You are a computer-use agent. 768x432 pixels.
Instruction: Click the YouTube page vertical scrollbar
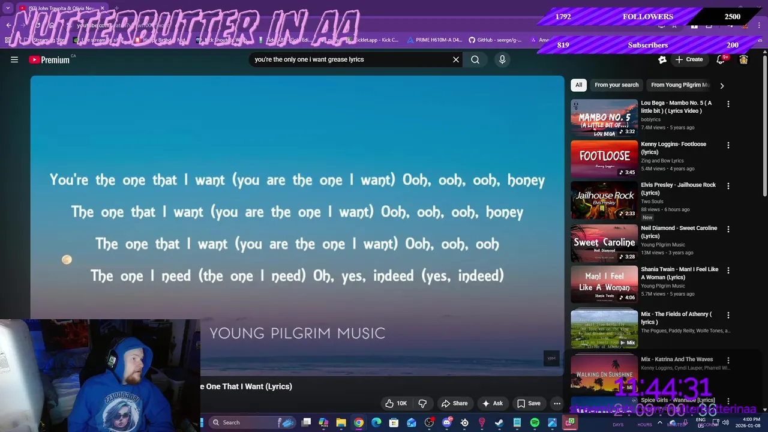764,125
